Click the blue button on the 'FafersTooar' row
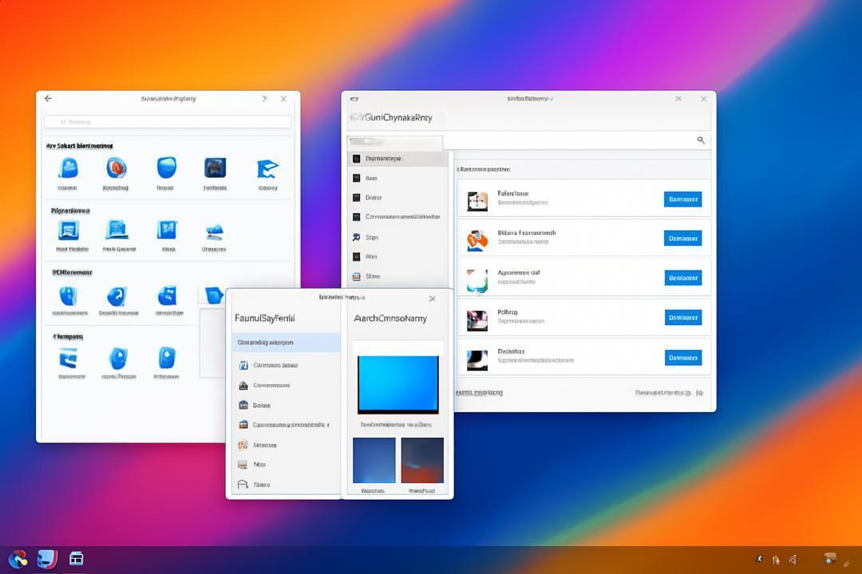The width and height of the screenshot is (862, 574). (x=682, y=199)
